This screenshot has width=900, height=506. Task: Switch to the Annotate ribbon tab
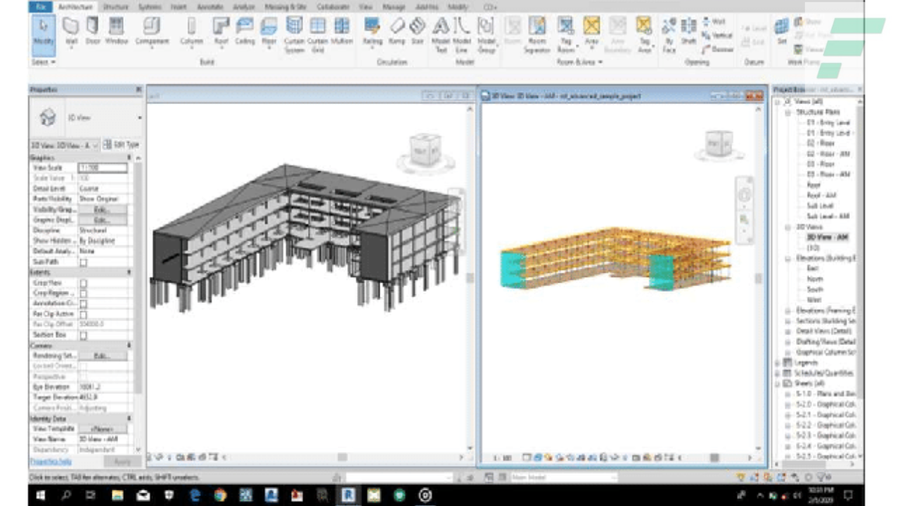(x=210, y=6)
